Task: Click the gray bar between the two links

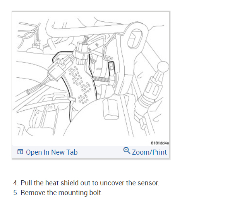Action: click(x=100, y=152)
